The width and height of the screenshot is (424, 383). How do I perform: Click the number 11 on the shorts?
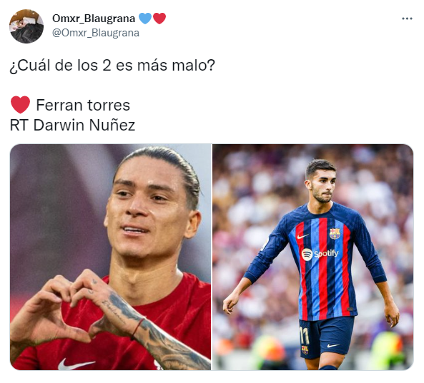304,335
